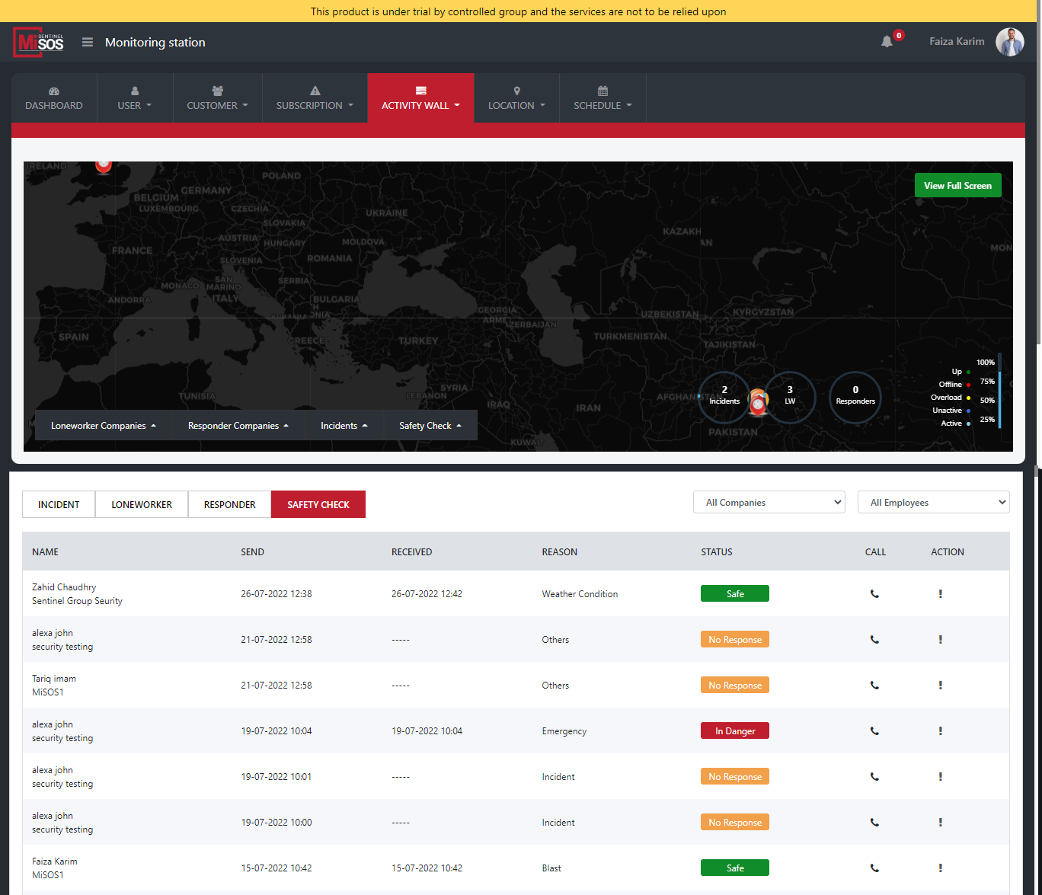This screenshot has height=895, width=1042.
Task: Click the notification bell icon
Action: point(887,42)
